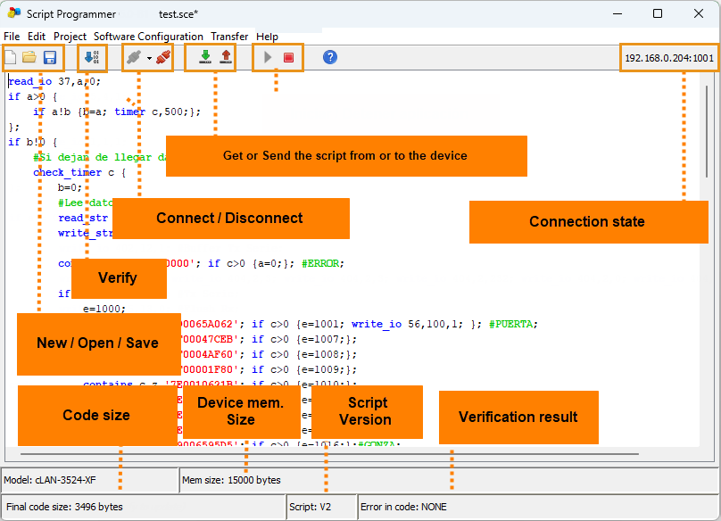The height and width of the screenshot is (521, 721).
Task: Open a script with the folder icon
Action: pyautogui.click(x=29, y=58)
